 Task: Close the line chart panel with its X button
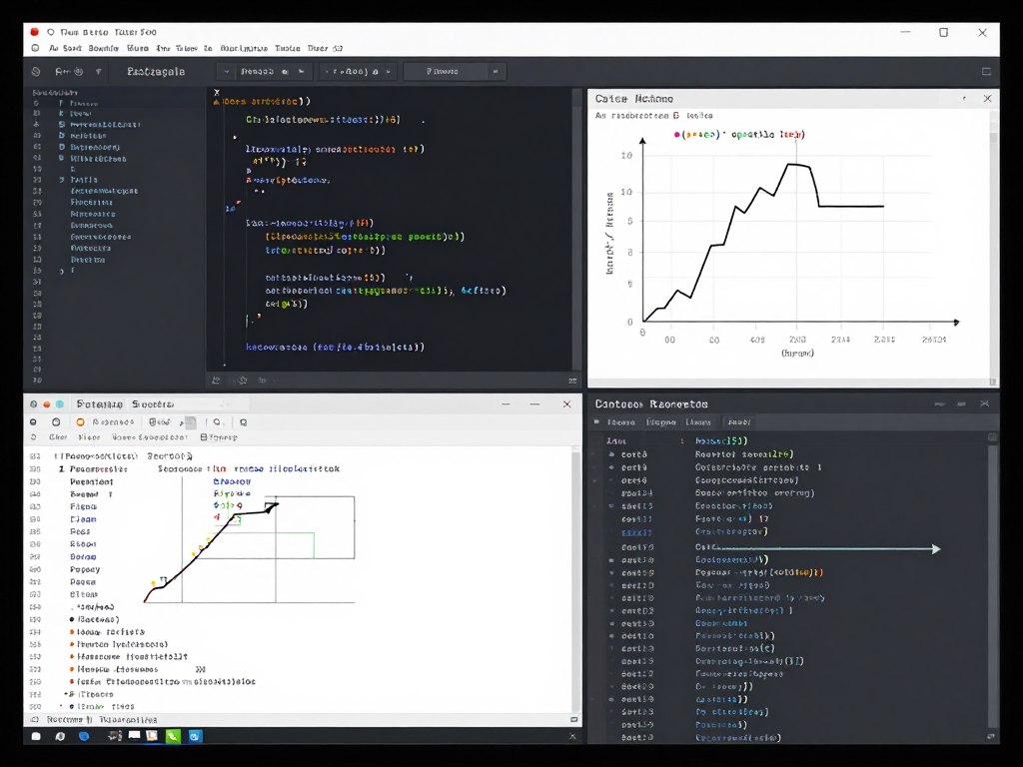click(x=987, y=99)
